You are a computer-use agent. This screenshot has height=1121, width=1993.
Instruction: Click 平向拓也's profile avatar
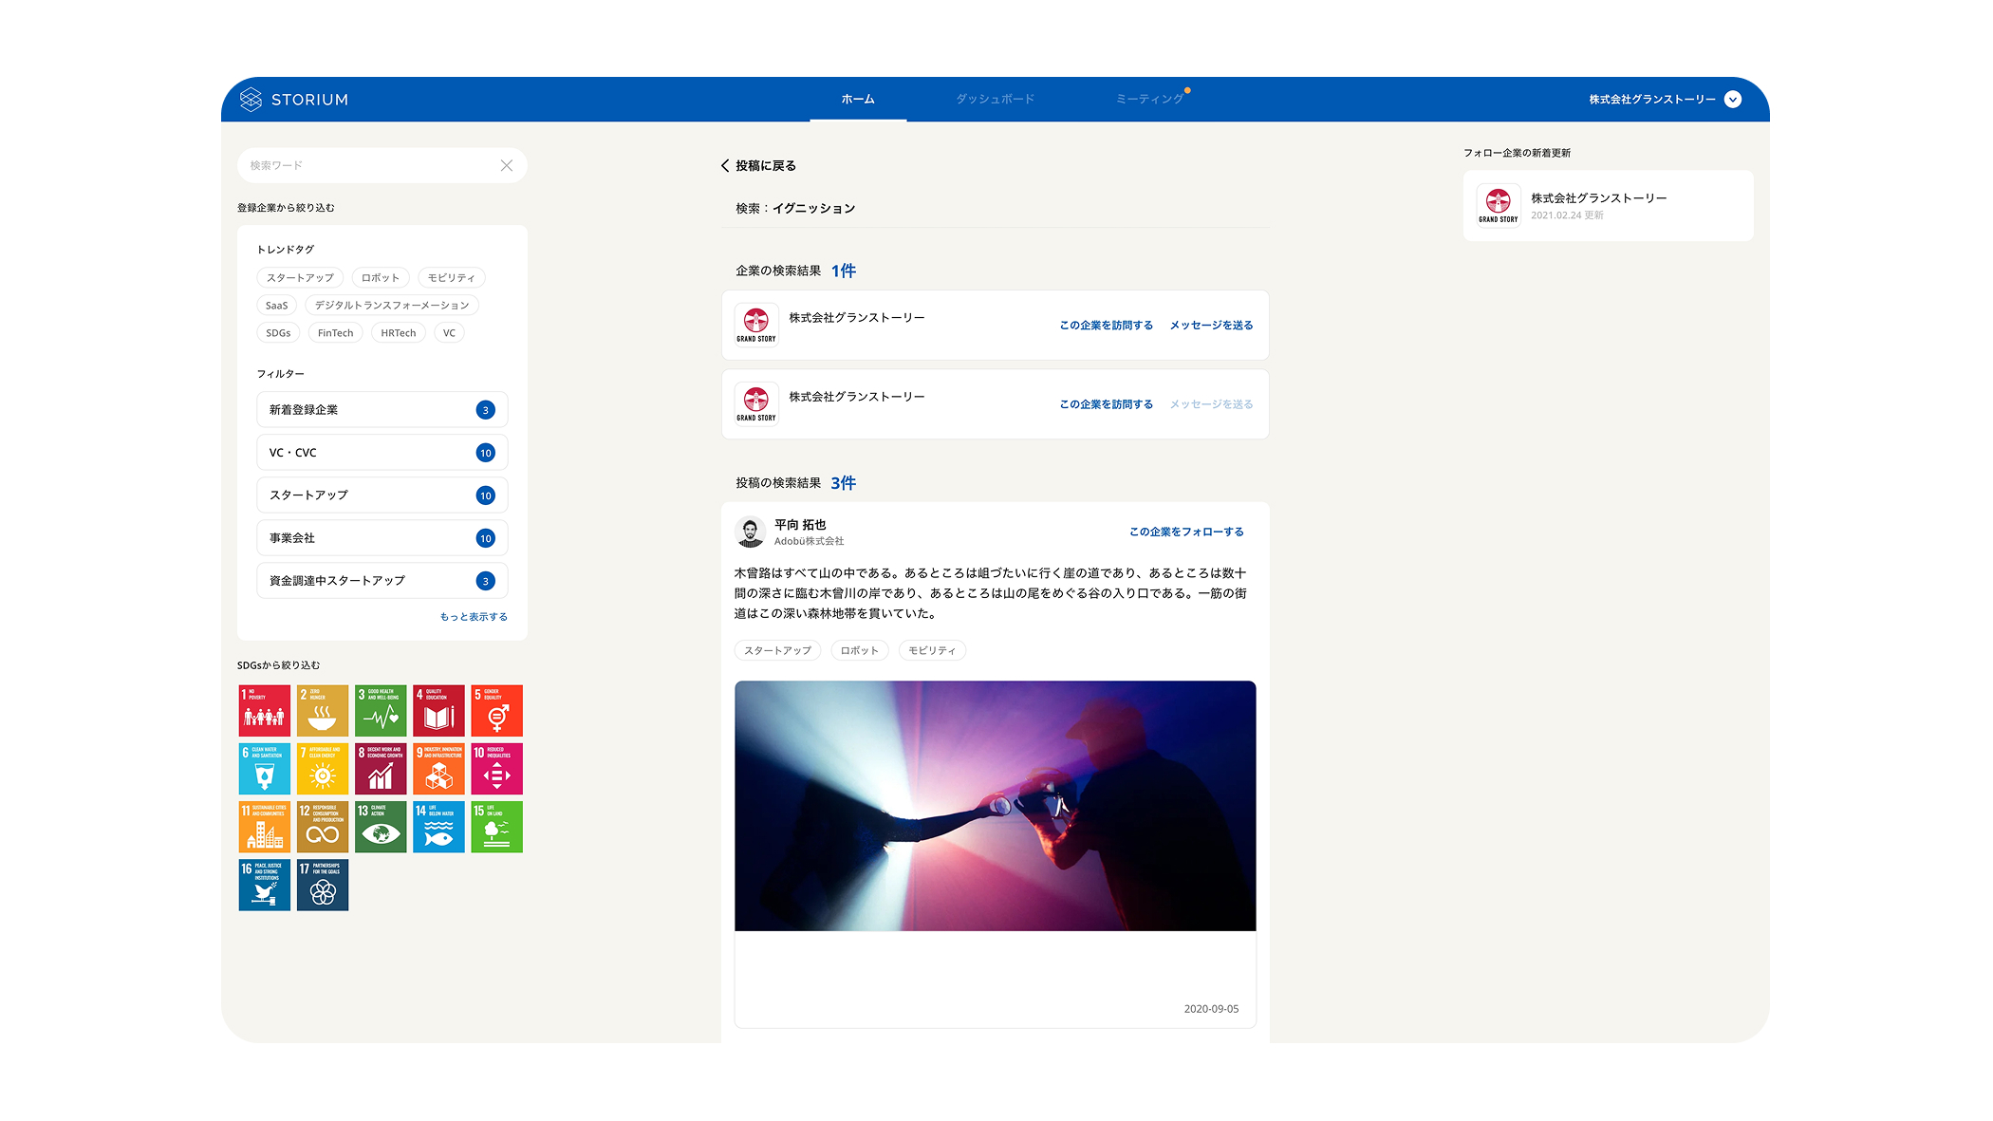751,532
